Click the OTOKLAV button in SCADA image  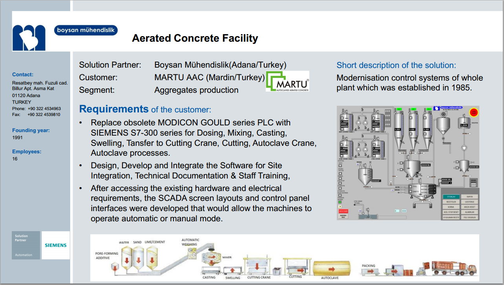click(451, 197)
